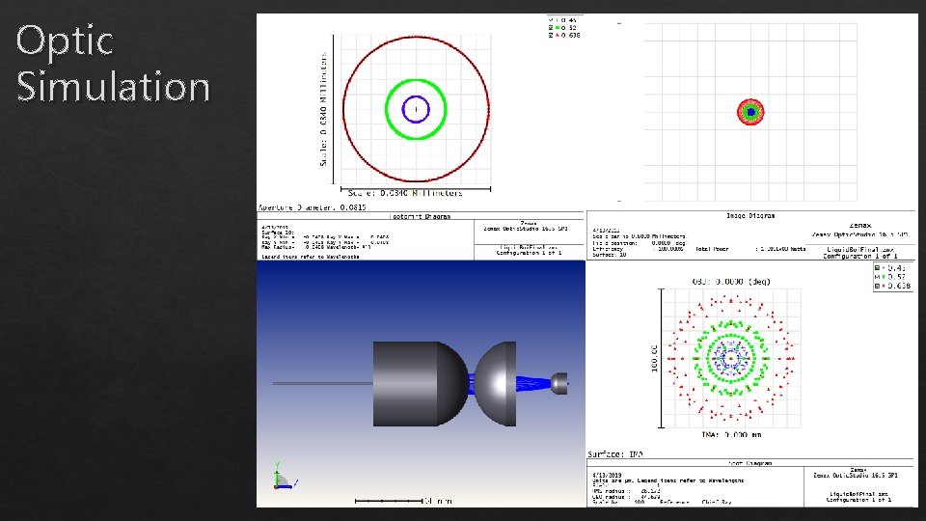Click the 'Aperture Diameter: 0.0815' text
Image resolution: width=926 pixels, height=521 pixels.
click(x=312, y=207)
